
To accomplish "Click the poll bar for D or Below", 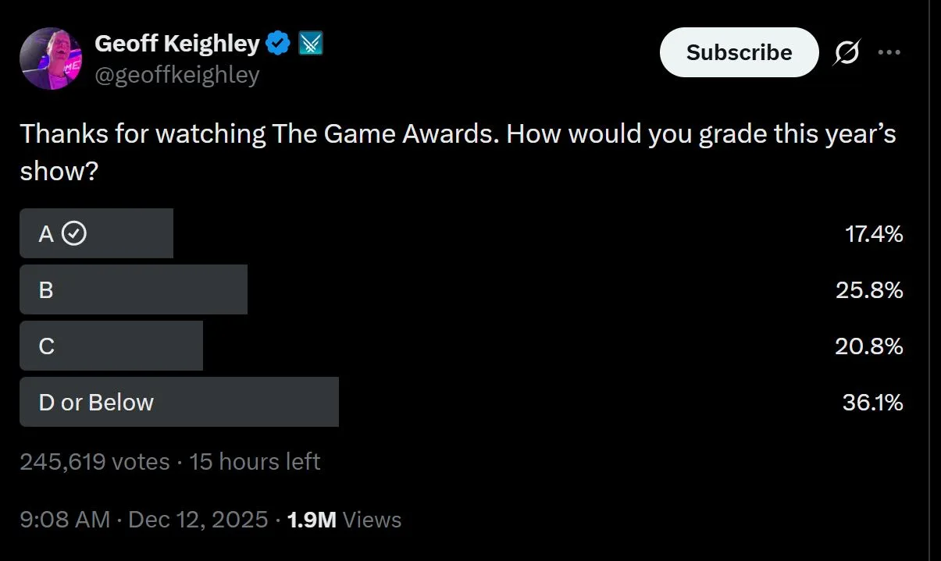I will pyautogui.click(x=178, y=402).
